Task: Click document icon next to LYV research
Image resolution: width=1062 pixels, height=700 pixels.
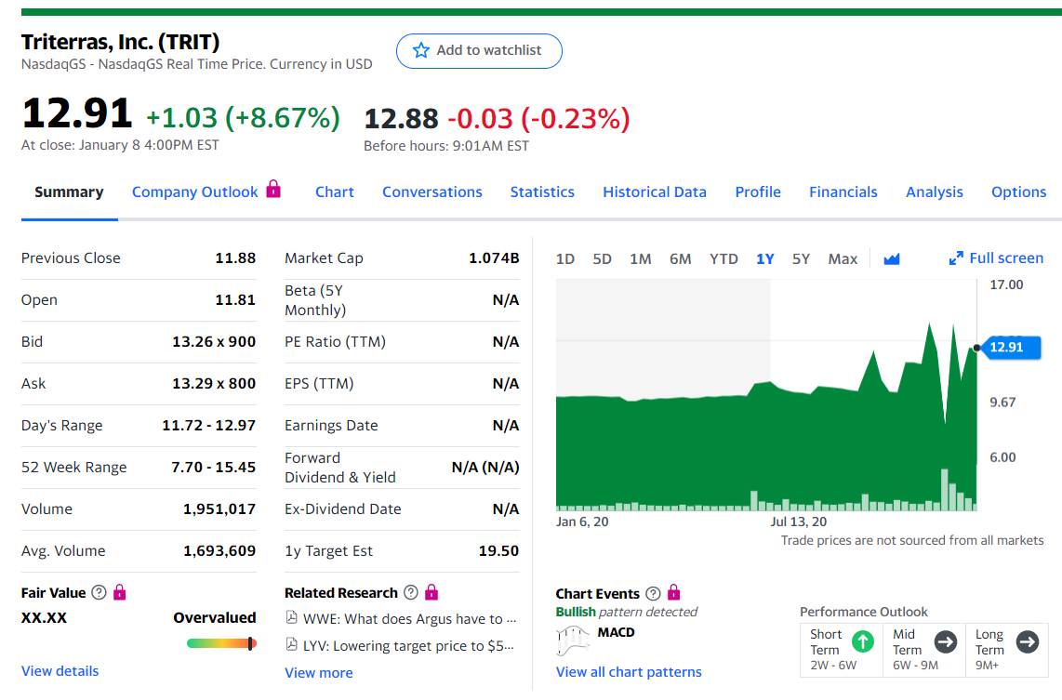Action: 291,644
